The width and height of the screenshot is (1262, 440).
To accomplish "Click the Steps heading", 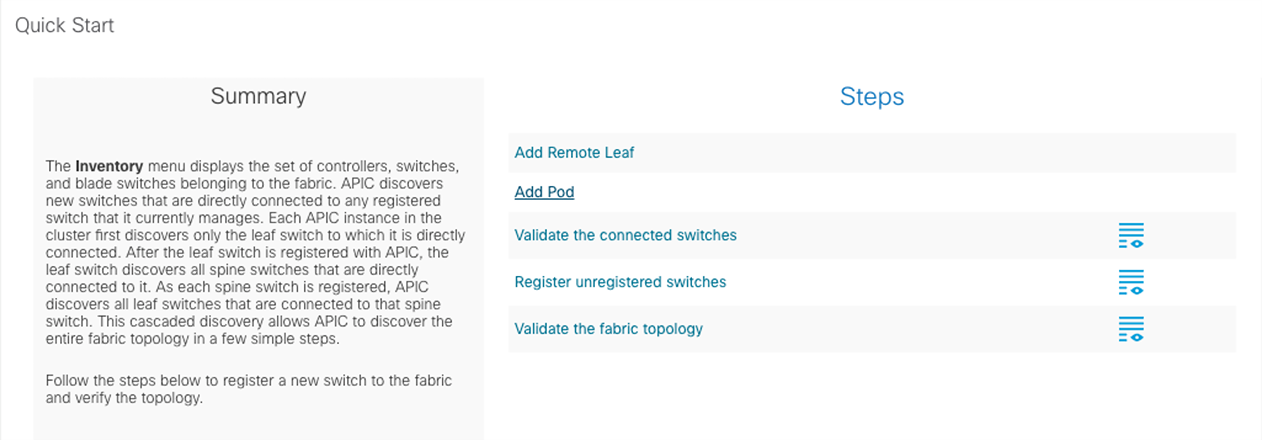I will click(872, 96).
